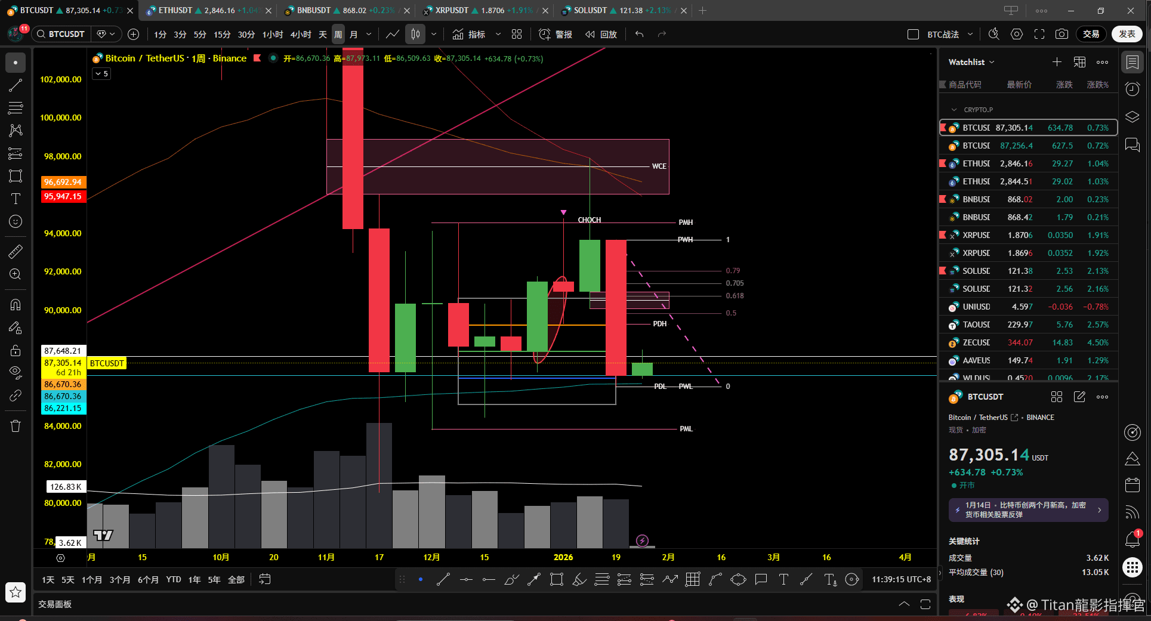The height and width of the screenshot is (621, 1151).
Task: Open the chart style dropdown chevron
Action: [434, 34]
